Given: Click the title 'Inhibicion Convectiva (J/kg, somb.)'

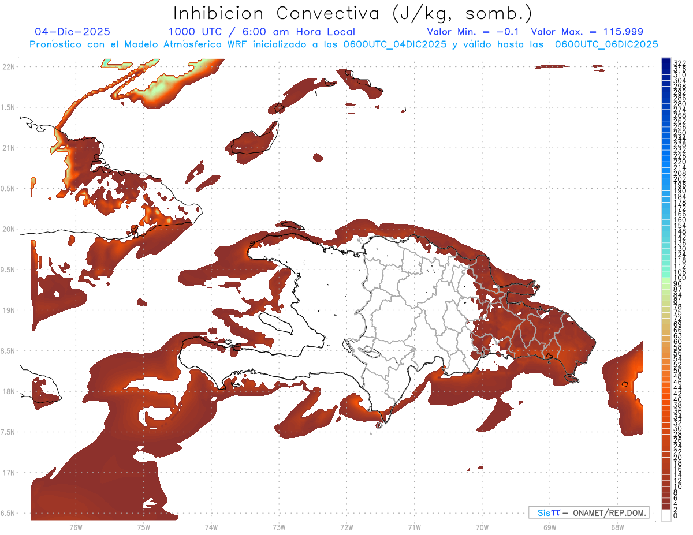Looking at the screenshot, I should (x=353, y=13).
